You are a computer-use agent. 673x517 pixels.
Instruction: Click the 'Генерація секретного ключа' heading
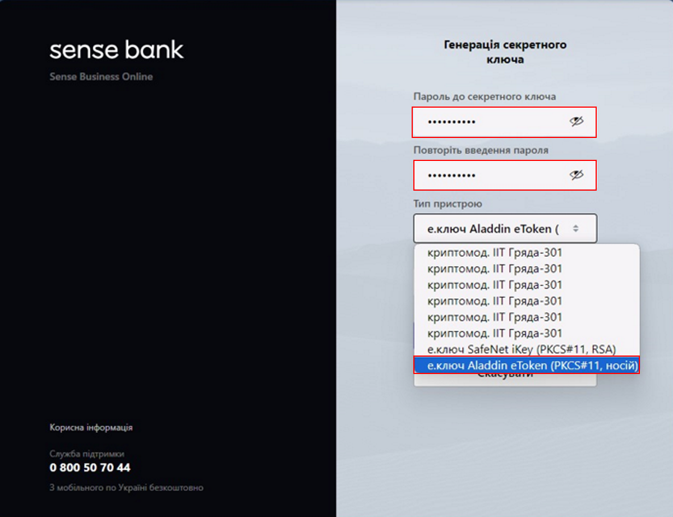[505, 52]
